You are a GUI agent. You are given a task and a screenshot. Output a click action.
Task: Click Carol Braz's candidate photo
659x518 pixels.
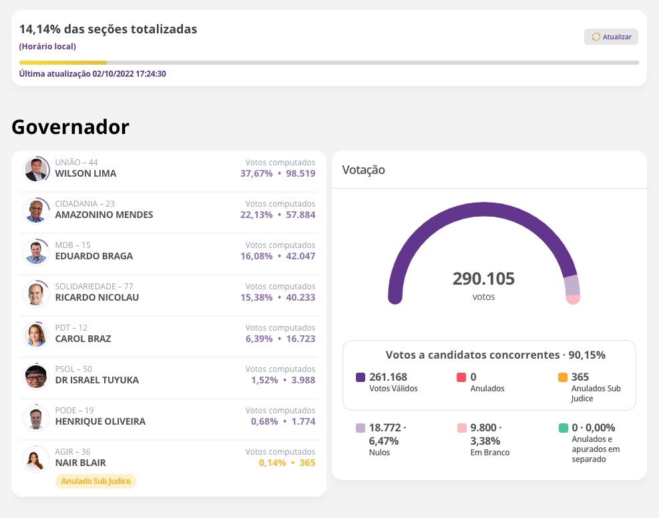coord(36,334)
